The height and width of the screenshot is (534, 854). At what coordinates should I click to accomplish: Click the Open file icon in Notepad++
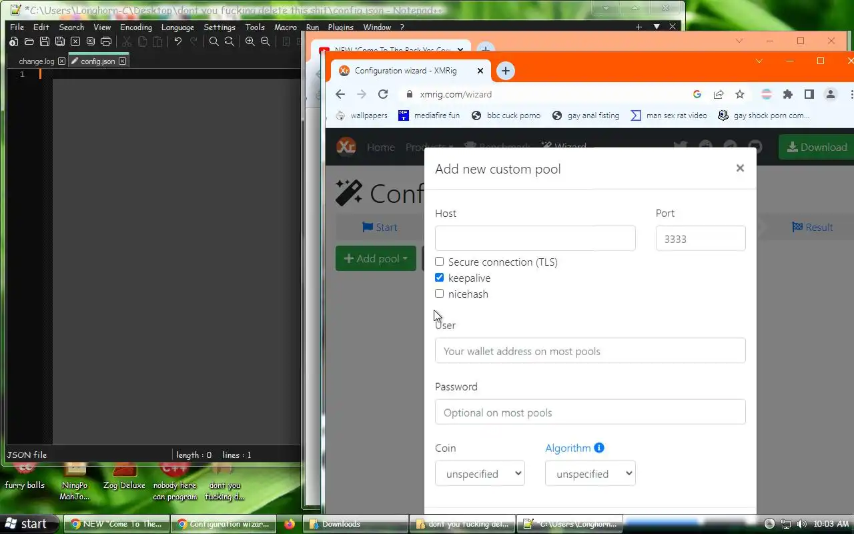pos(29,41)
